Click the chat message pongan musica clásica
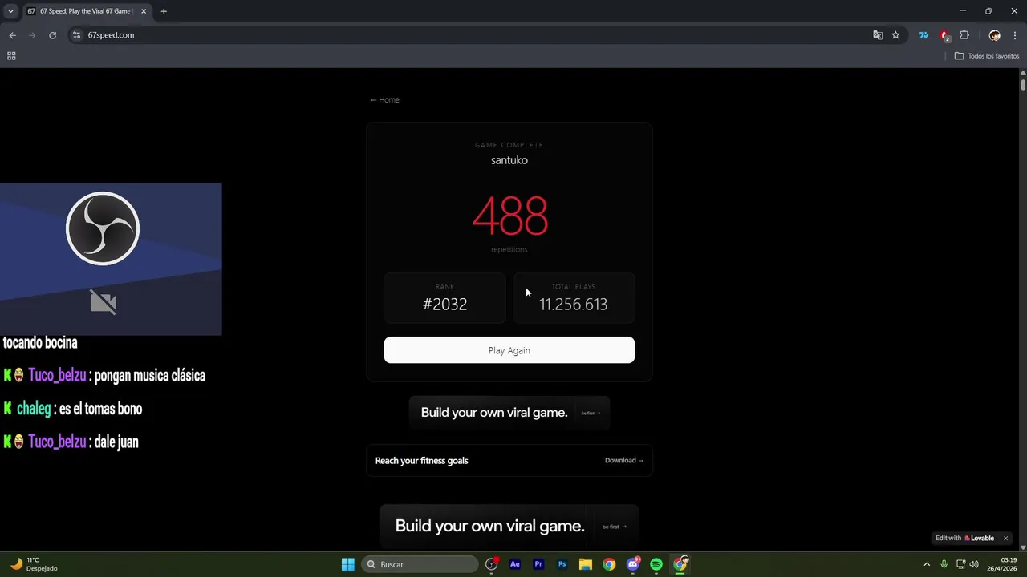 click(x=150, y=376)
